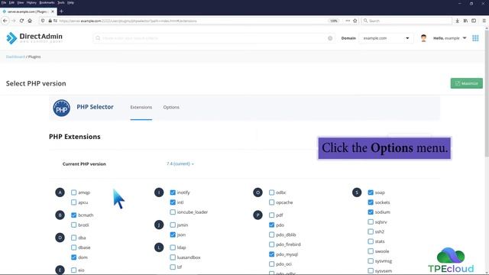Enable the ioncube_loader checkbox

173,212
